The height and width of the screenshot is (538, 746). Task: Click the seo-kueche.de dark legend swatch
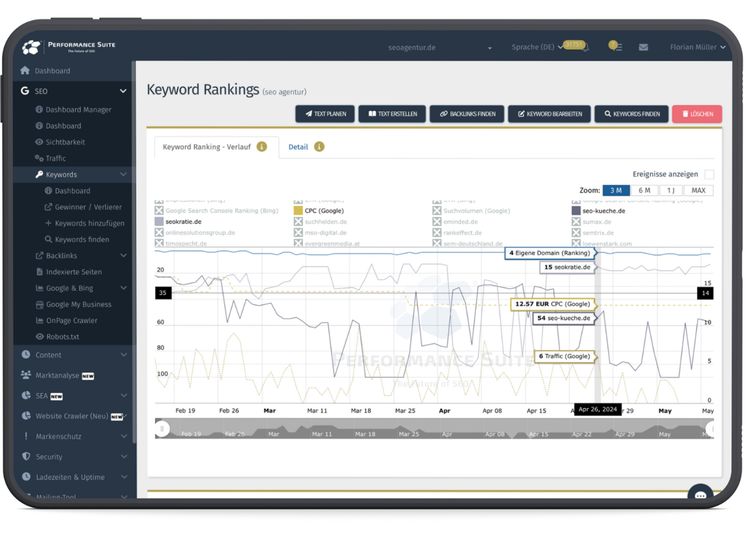coord(576,211)
